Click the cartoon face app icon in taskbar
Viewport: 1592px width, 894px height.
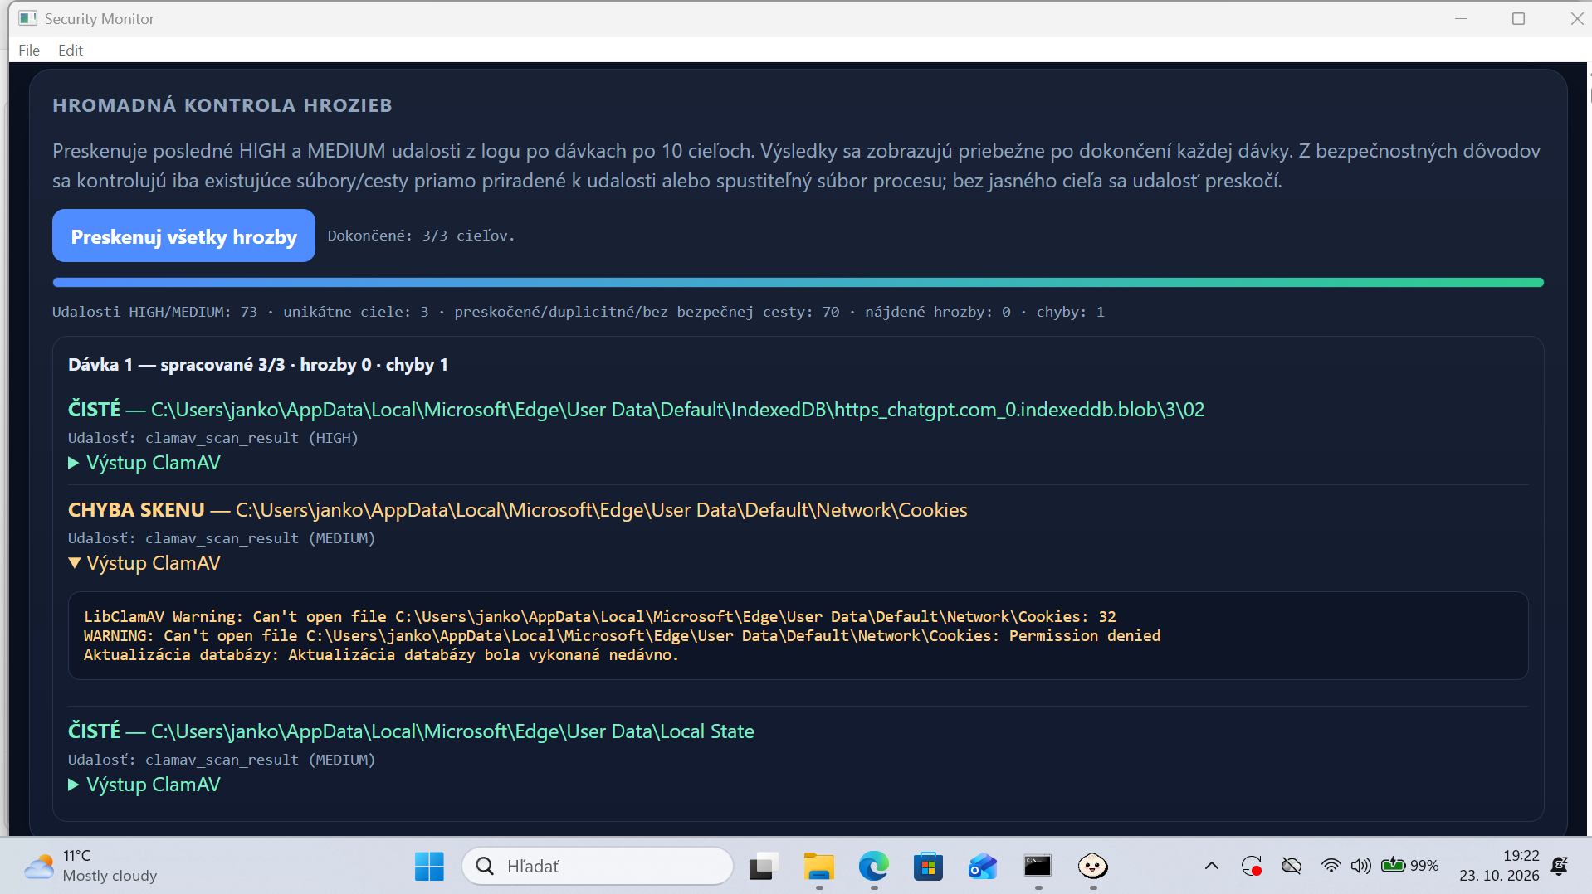tap(1092, 867)
